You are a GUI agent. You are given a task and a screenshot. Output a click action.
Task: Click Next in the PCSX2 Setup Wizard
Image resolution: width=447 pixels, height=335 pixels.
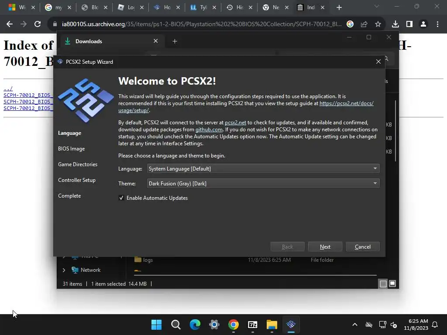(325, 247)
